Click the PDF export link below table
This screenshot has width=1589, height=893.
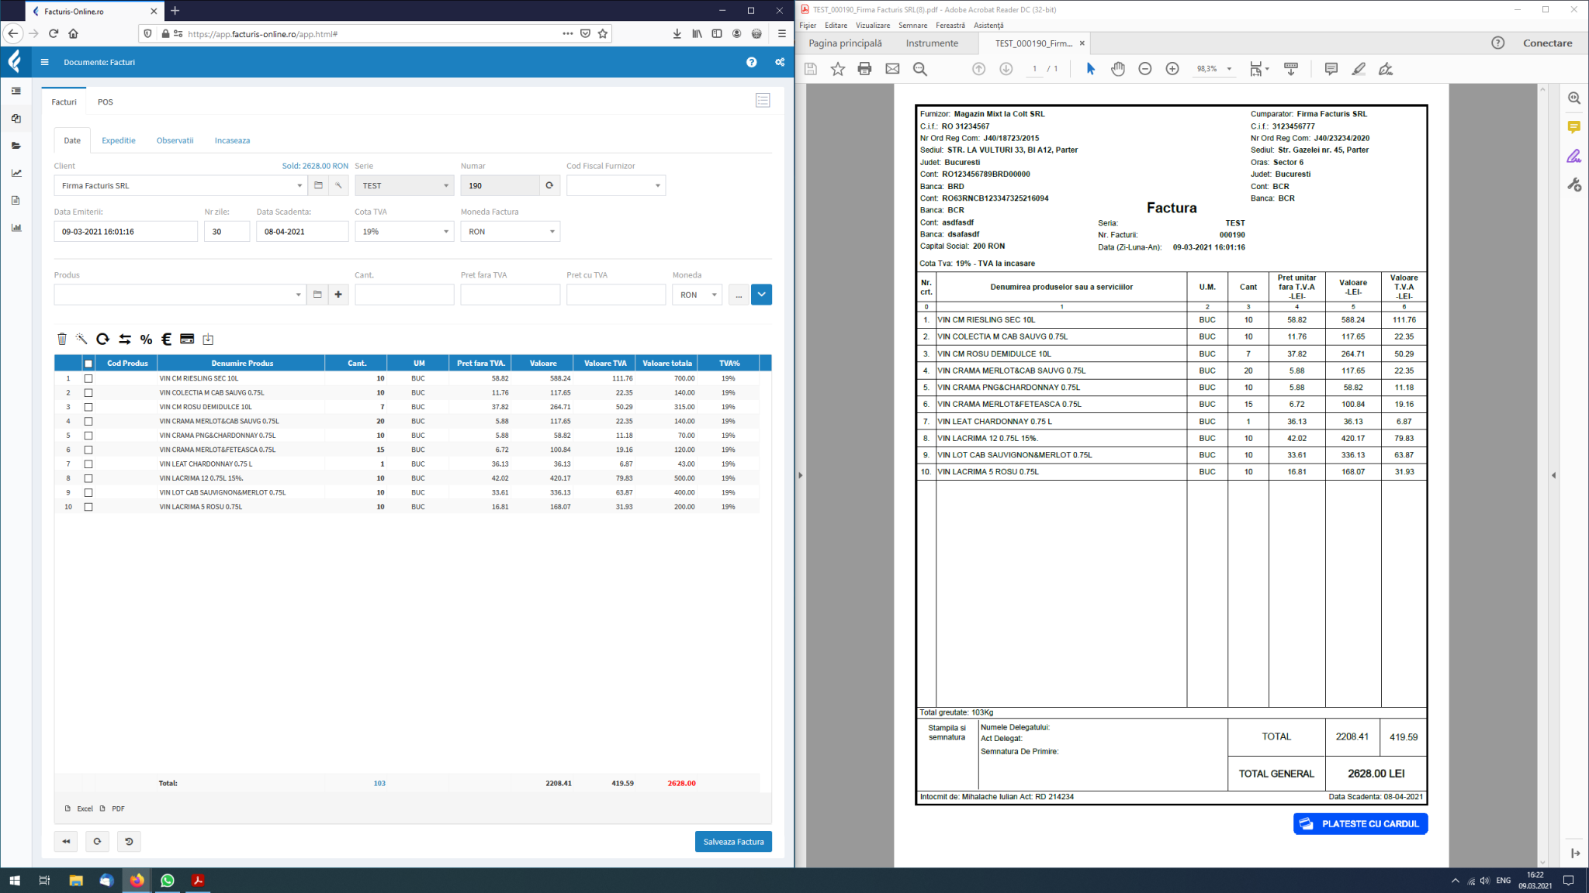[x=118, y=809]
